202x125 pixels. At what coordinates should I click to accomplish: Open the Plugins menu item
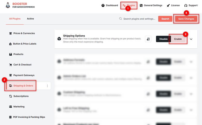tap(129, 5)
